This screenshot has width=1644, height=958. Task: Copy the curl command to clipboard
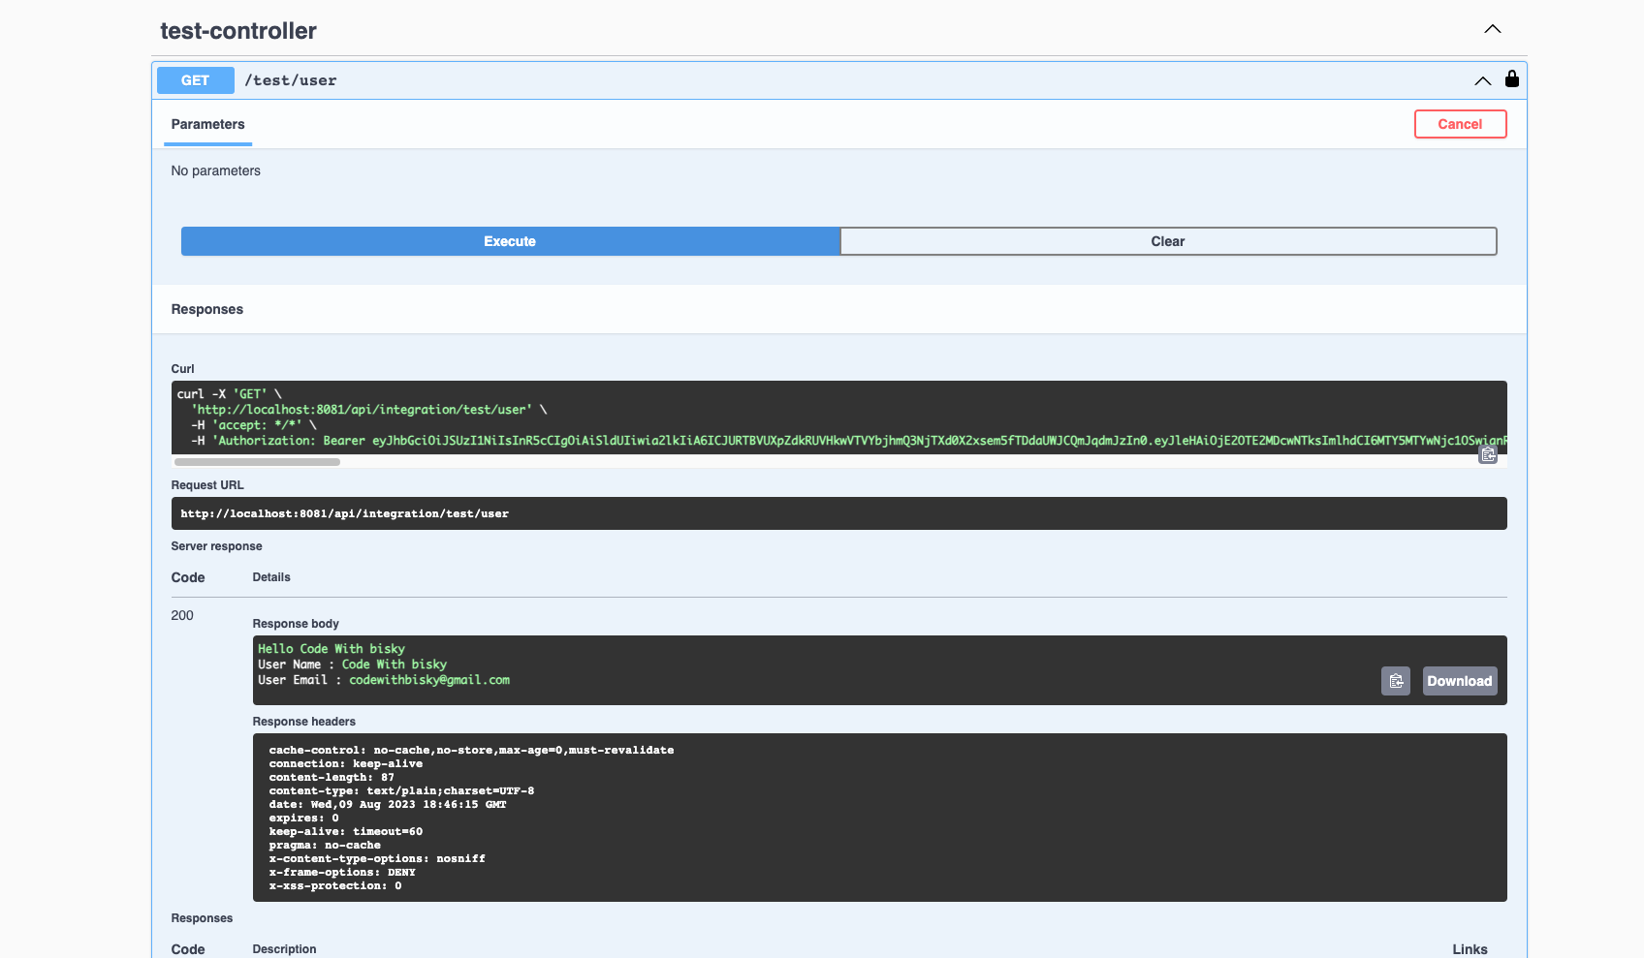[1487, 454]
